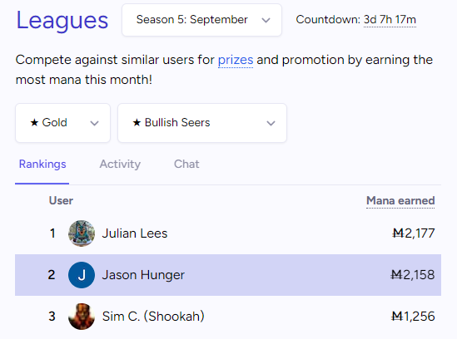Switch to the Activity tab
This screenshot has width=457, height=339.
(120, 165)
